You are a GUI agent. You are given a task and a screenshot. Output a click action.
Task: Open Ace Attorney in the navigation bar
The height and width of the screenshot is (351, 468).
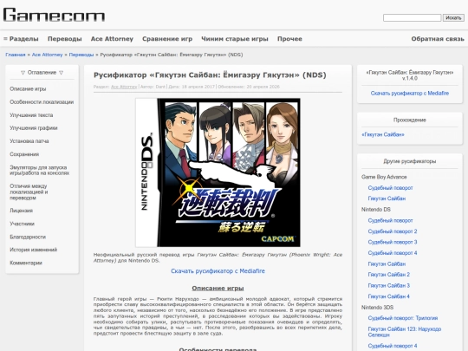tap(112, 39)
